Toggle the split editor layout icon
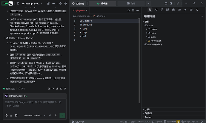 (x=133, y=10)
